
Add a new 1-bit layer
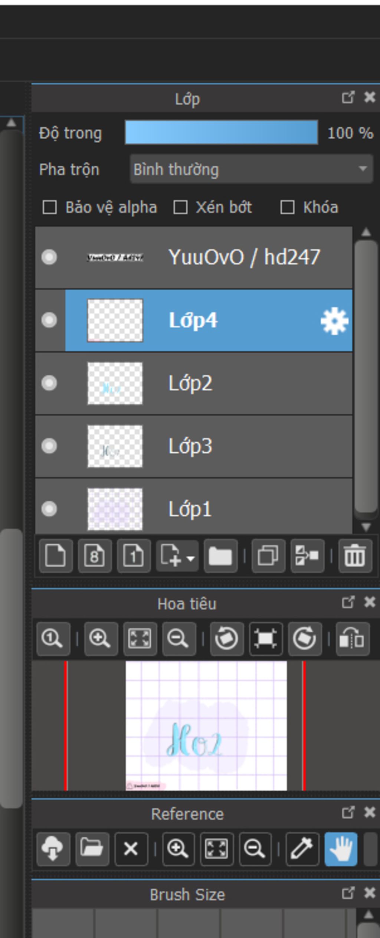(x=134, y=556)
